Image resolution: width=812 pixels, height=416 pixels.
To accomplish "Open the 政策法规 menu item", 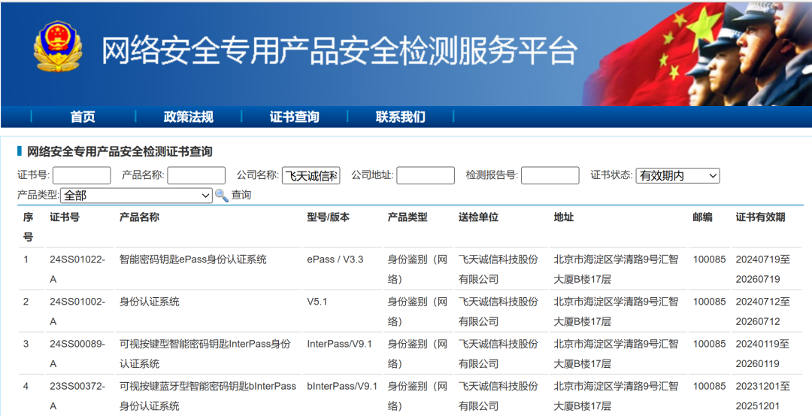I will click(189, 117).
